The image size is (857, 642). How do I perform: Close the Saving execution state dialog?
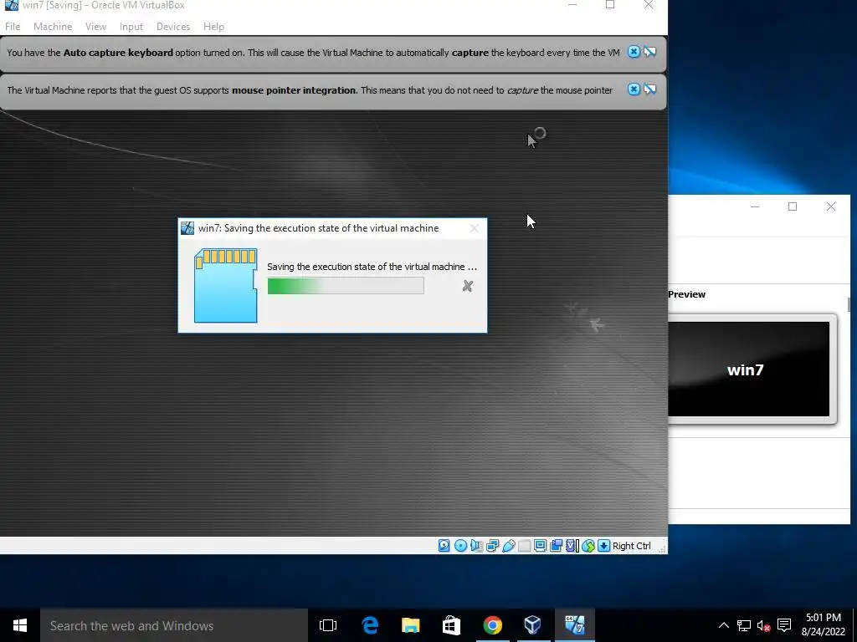(474, 228)
